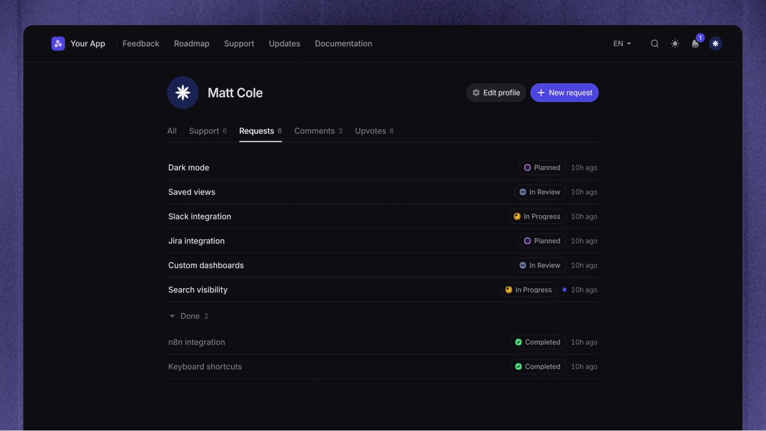This screenshot has width=766, height=431.
Task: Go to Feedback in navigation
Action: (x=141, y=43)
